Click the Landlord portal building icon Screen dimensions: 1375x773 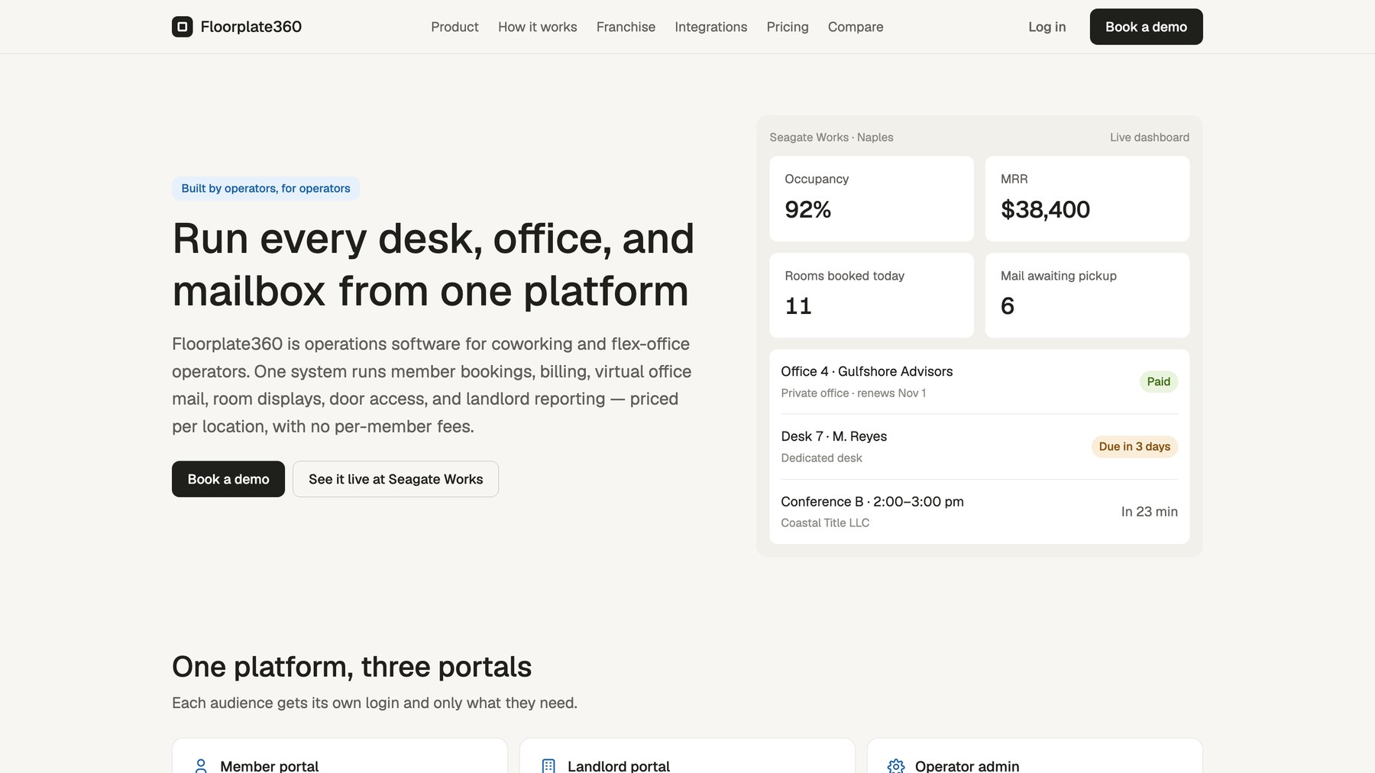pos(548,765)
